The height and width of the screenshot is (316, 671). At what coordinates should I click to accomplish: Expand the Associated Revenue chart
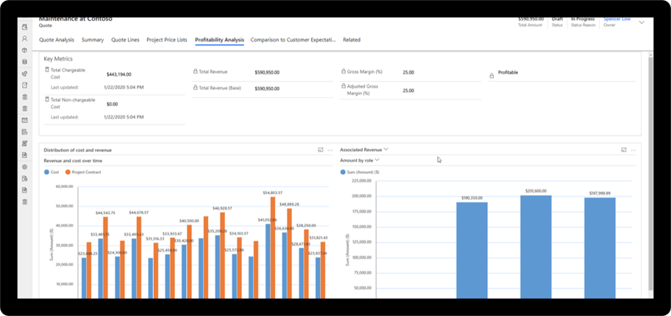tap(624, 150)
